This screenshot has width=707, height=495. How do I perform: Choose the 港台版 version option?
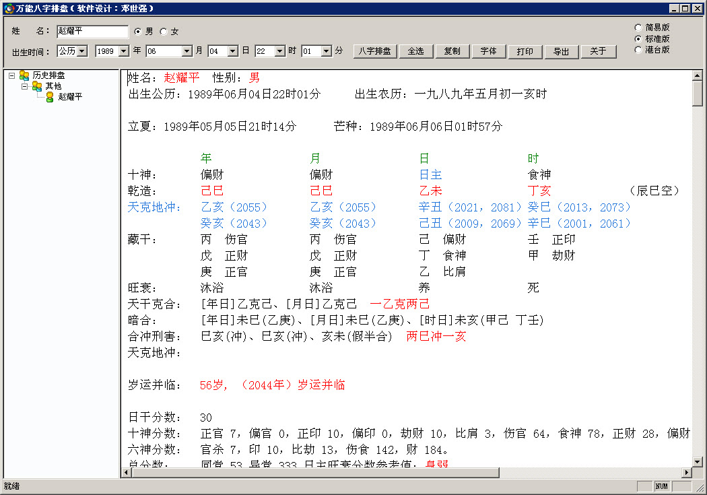coord(638,49)
